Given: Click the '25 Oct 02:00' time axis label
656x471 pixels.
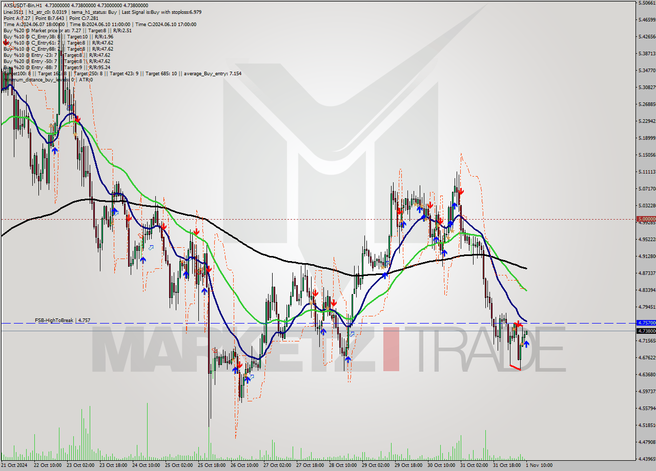Looking at the screenshot, I should click(x=179, y=465).
